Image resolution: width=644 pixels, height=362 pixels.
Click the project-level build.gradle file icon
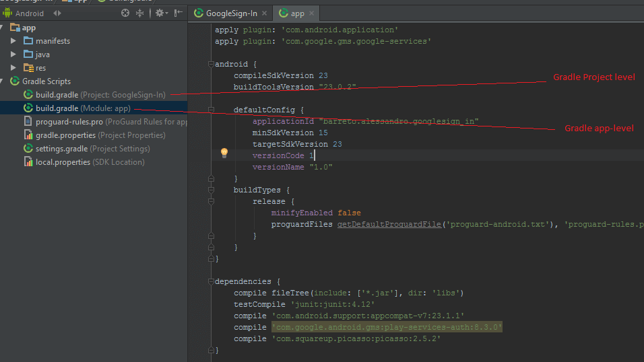point(28,94)
